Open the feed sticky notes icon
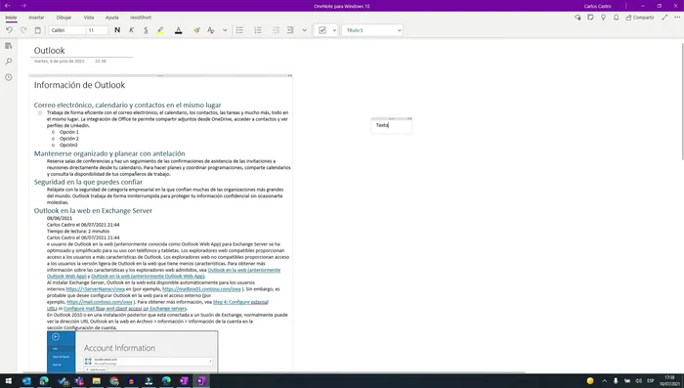The width and height of the screenshot is (684, 388). (590, 18)
